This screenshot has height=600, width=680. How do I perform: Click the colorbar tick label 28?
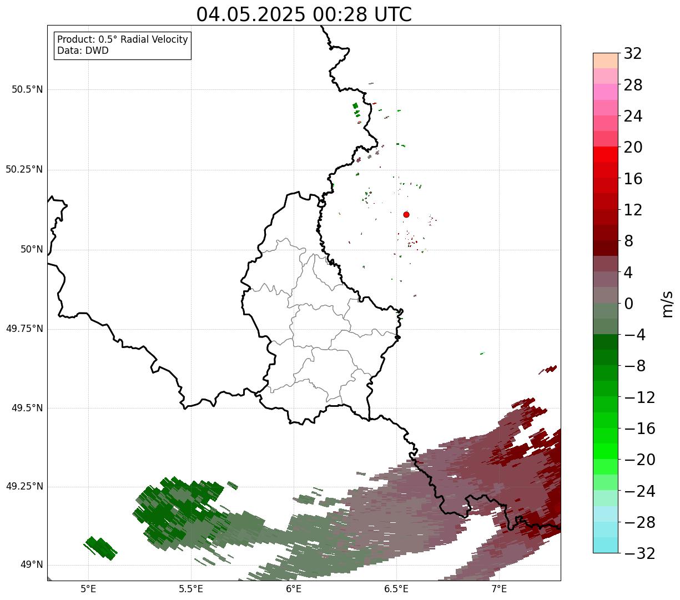633,85
